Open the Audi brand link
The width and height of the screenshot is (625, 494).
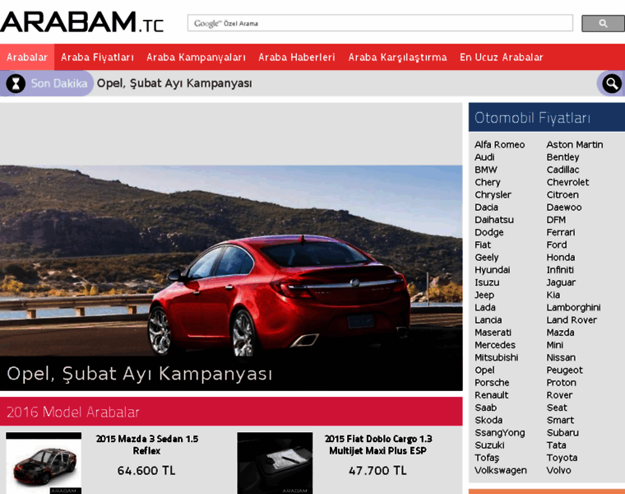[x=484, y=157]
